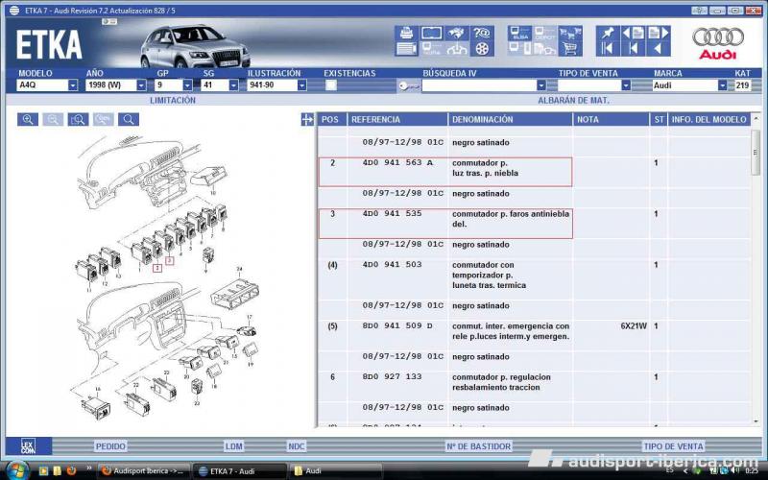Screen dimensions: 768x480
Task: Click the Búsqueda IV input field
Action: point(479,85)
